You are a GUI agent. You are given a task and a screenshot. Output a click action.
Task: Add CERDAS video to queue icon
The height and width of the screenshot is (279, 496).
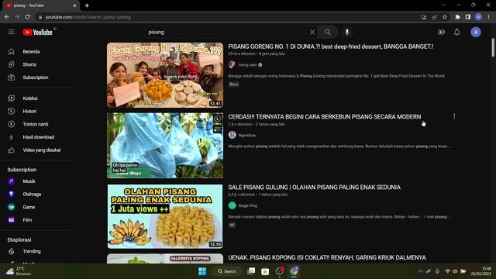pos(217,129)
